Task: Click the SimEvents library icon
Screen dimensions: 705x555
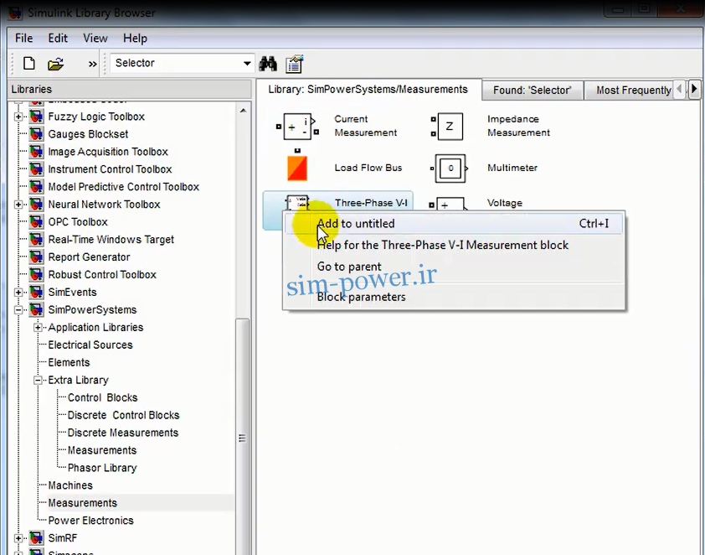Action: [x=36, y=293]
